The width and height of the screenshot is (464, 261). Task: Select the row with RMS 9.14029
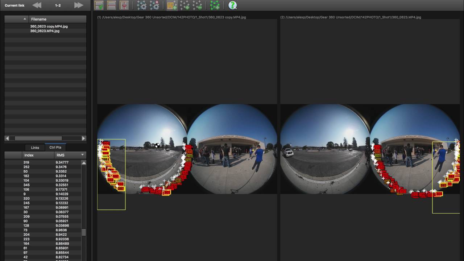coord(43,194)
